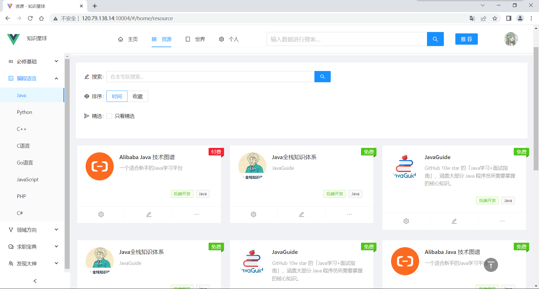
Task: Click edit pencil on first Java全栈知识体系 card
Action: pos(302,214)
